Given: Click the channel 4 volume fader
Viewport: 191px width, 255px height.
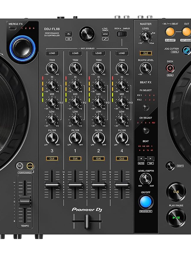Looking at the screenshot, I should click(122, 185).
